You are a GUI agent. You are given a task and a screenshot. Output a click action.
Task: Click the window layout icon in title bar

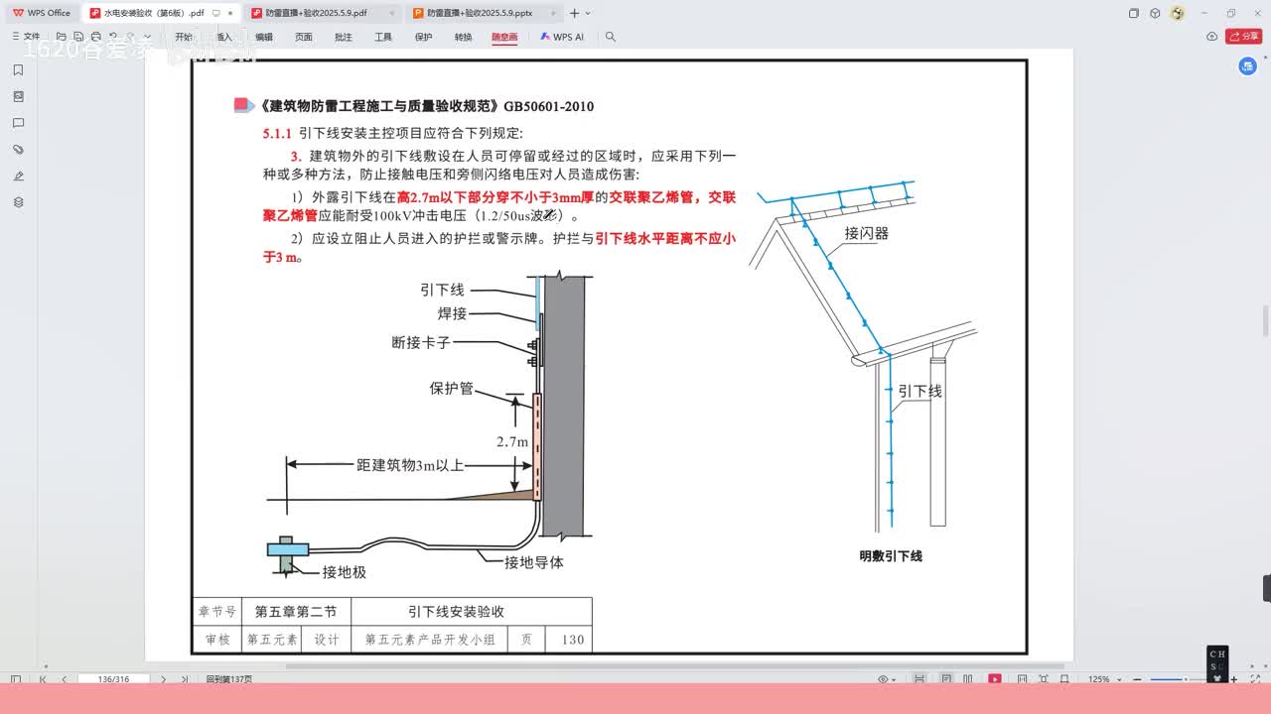[1134, 13]
